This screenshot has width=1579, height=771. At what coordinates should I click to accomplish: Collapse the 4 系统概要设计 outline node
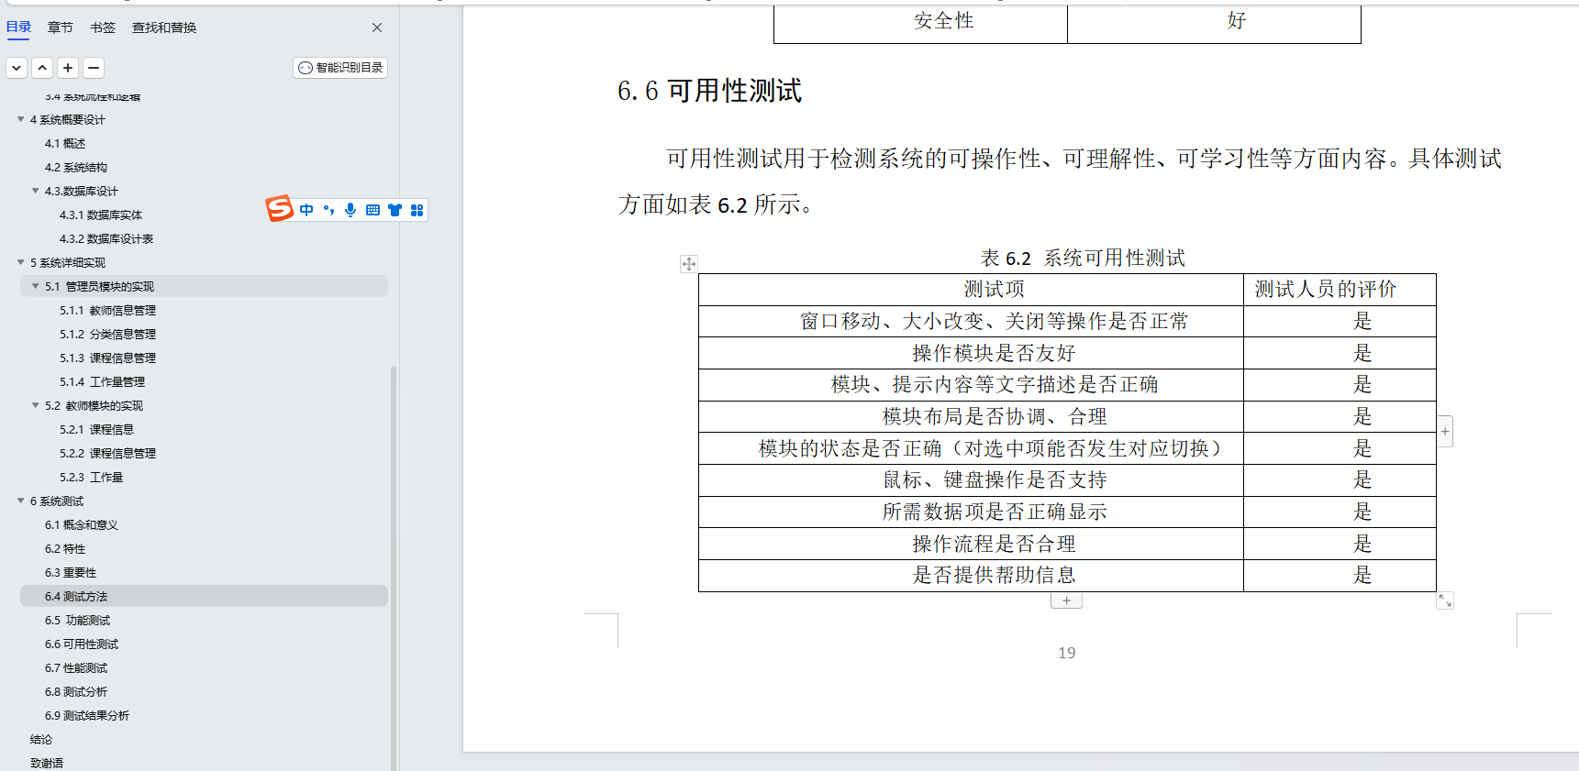[20, 119]
